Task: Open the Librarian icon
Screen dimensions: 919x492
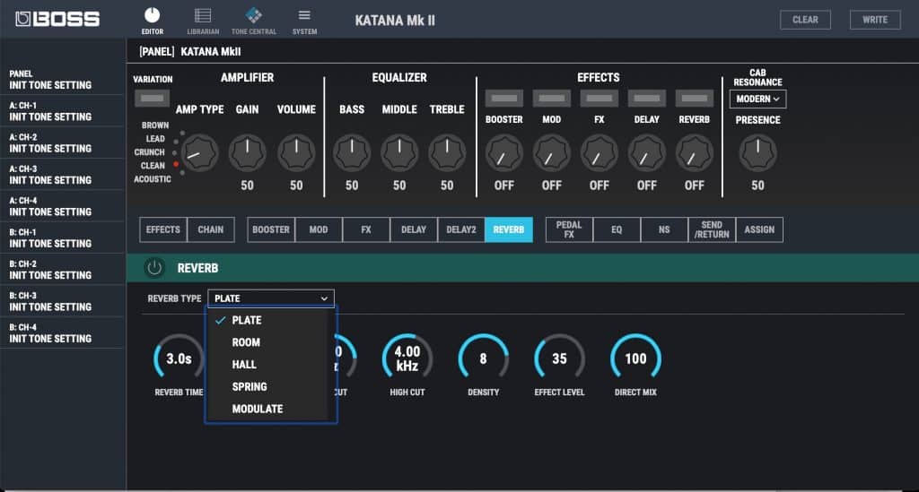Action: coord(203,21)
